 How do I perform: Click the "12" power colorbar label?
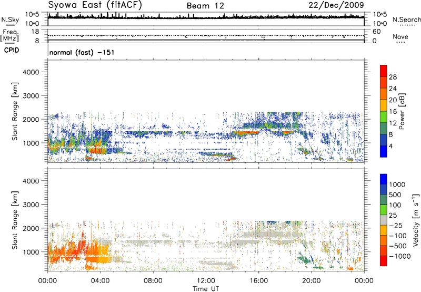393,123
